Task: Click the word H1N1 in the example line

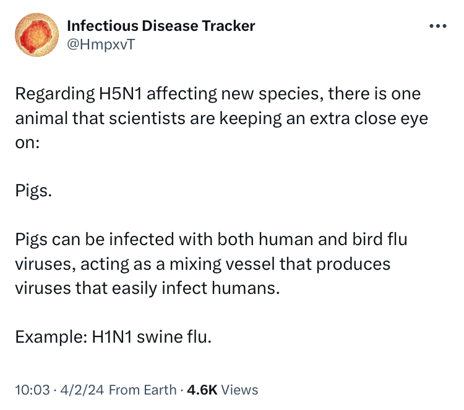Action: [x=111, y=337]
